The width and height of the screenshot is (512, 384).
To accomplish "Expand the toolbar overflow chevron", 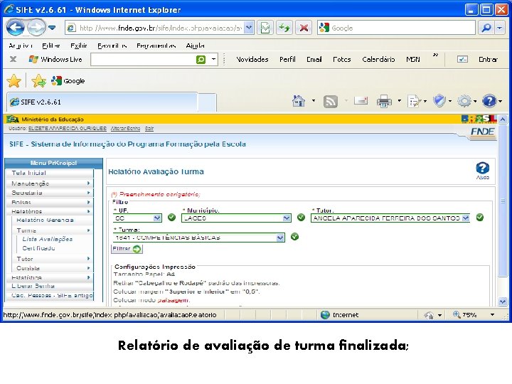I will pos(435,55).
